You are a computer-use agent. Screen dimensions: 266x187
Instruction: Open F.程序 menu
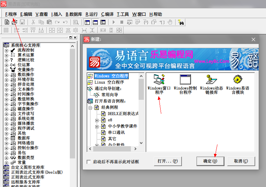tap(11, 14)
